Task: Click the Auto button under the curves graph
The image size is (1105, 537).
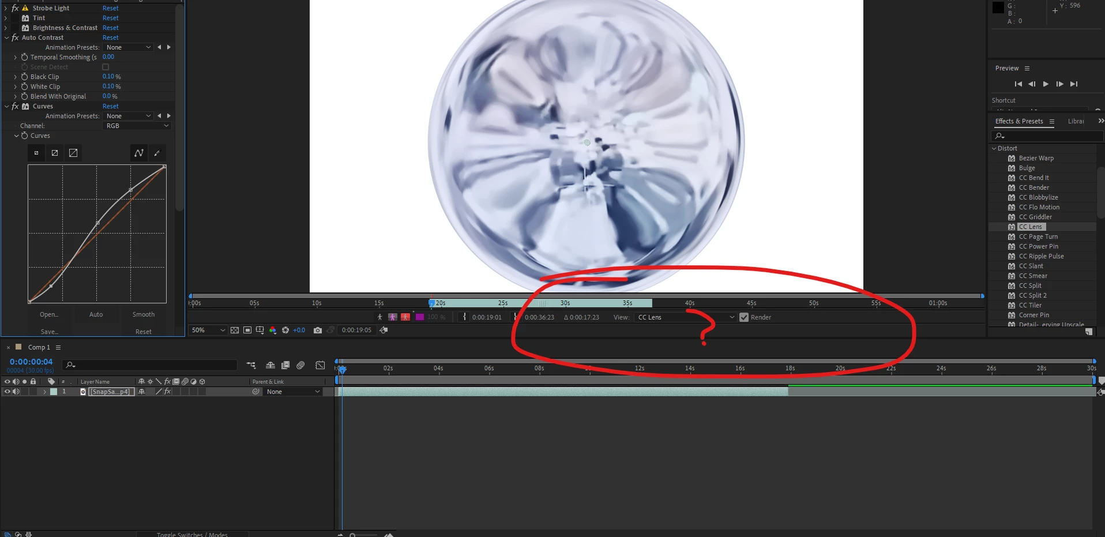Action: pyautogui.click(x=96, y=314)
